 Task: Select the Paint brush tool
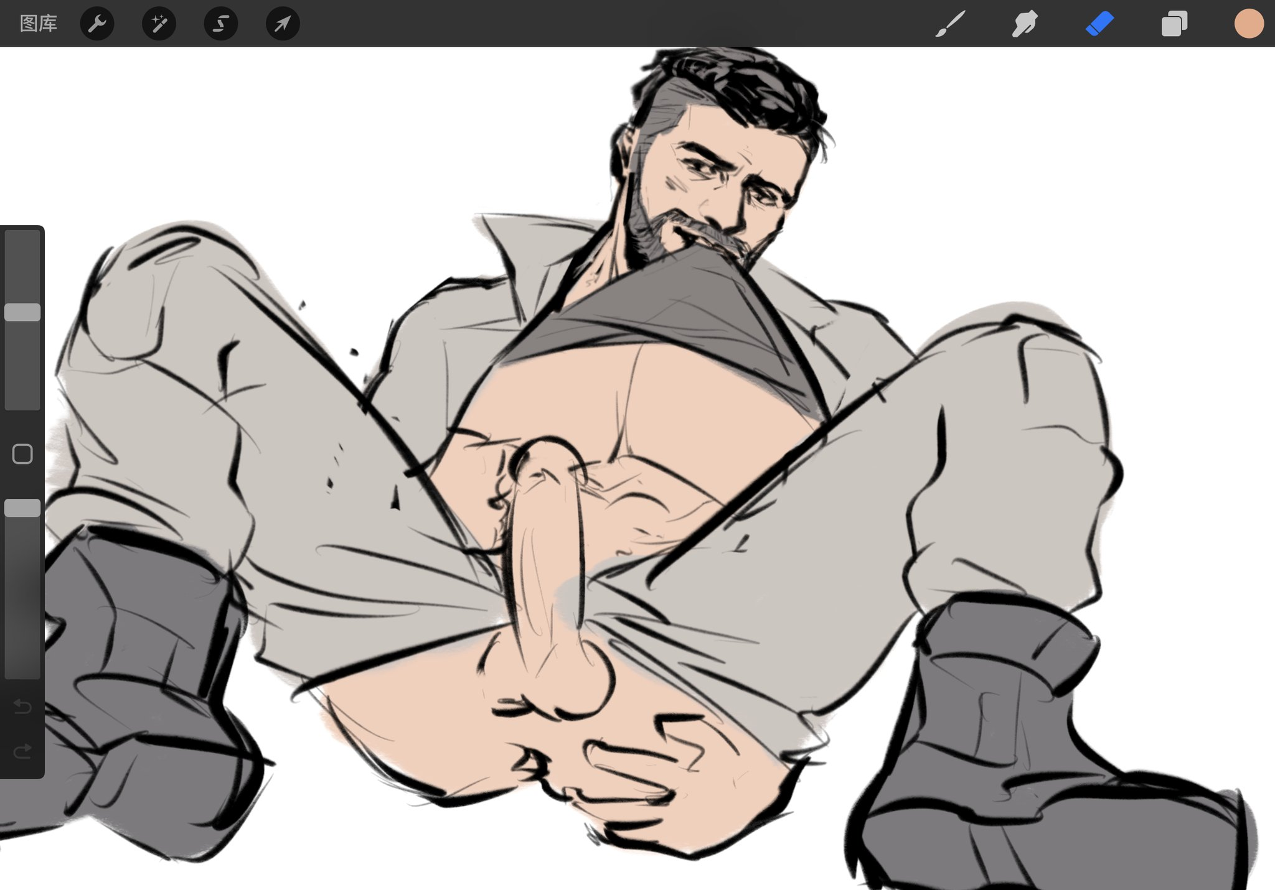click(951, 24)
